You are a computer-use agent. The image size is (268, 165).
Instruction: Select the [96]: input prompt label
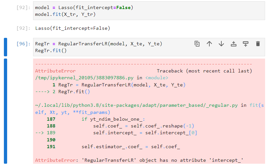[23, 44]
